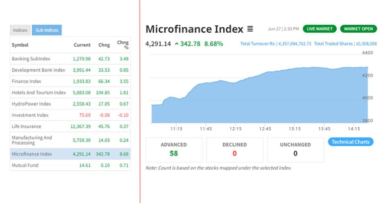Open Technical Charts
381x203 pixels.
(x=351, y=142)
